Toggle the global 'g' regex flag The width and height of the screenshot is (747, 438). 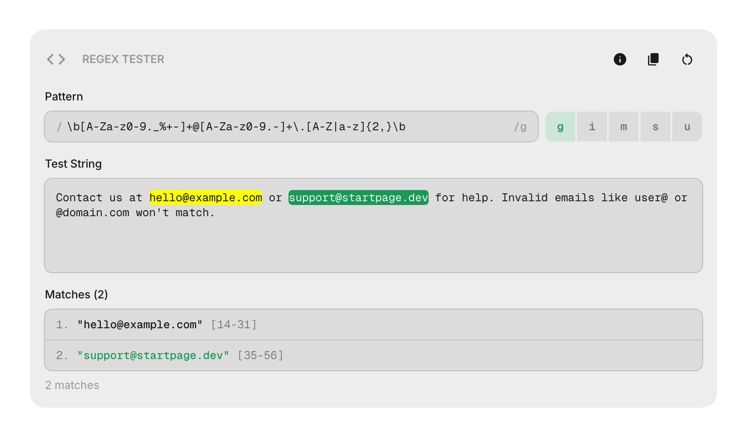tap(560, 127)
